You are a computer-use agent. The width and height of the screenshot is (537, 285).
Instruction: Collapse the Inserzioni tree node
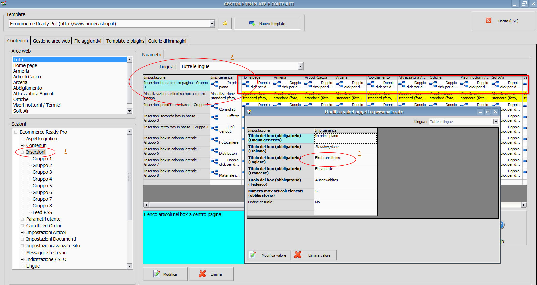[x=22, y=152]
